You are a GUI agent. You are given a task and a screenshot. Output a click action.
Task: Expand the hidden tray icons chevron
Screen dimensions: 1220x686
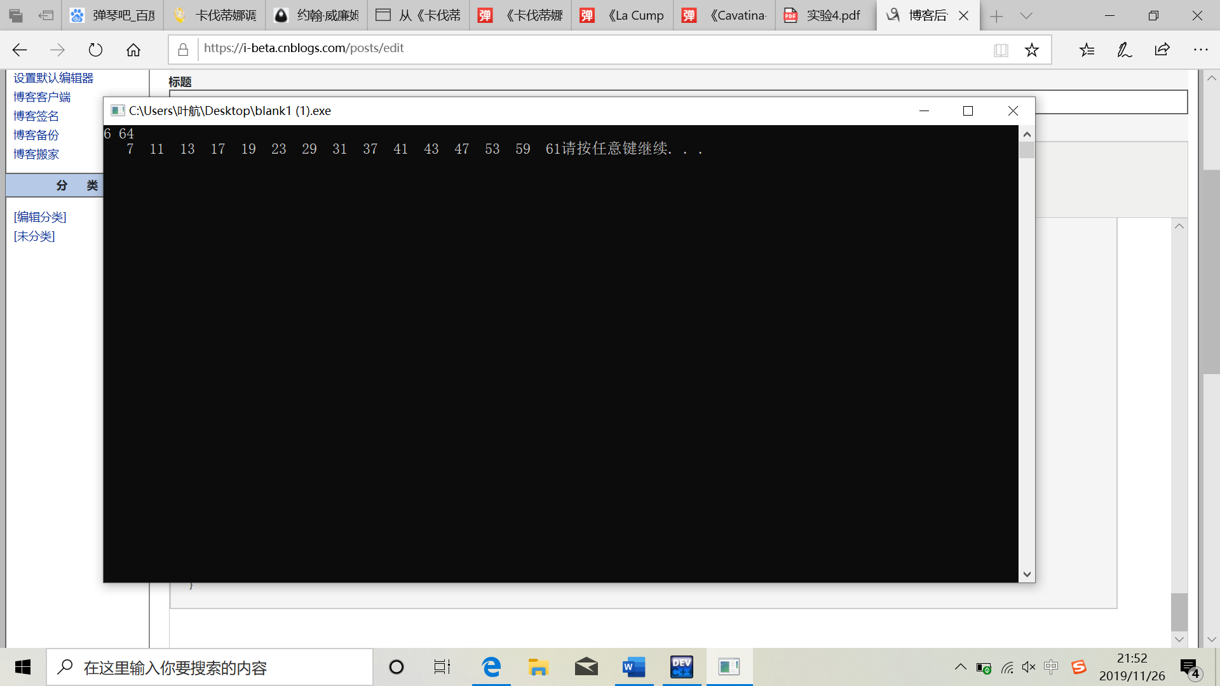pos(961,667)
